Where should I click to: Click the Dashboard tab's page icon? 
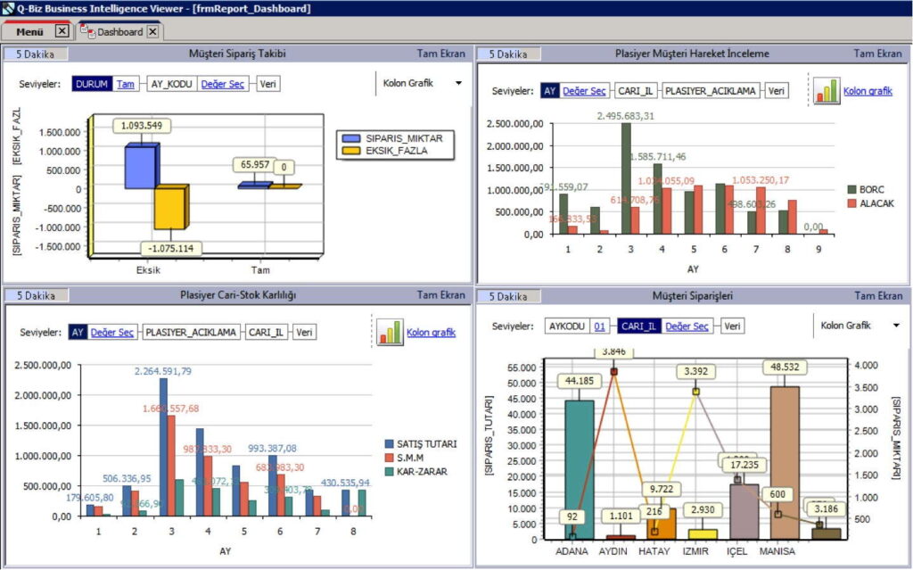(x=87, y=31)
